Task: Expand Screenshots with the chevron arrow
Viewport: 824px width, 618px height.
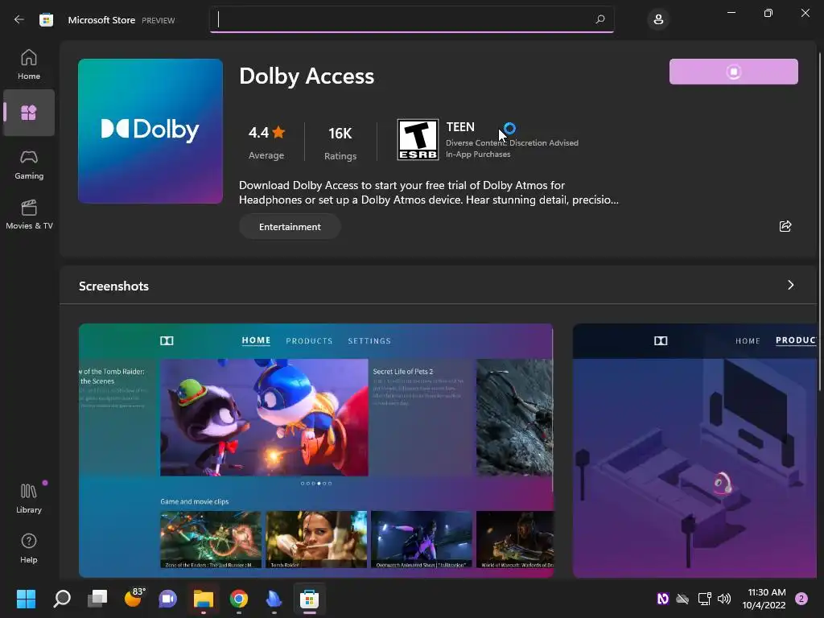Action: [790, 285]
